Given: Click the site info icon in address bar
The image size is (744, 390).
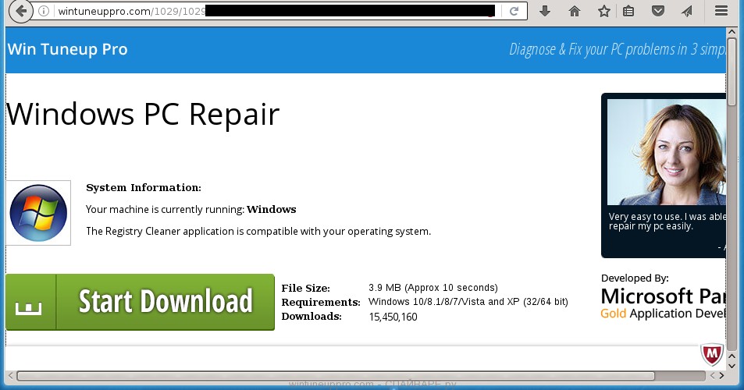Looking at the screenshot, I should point(44,12).
